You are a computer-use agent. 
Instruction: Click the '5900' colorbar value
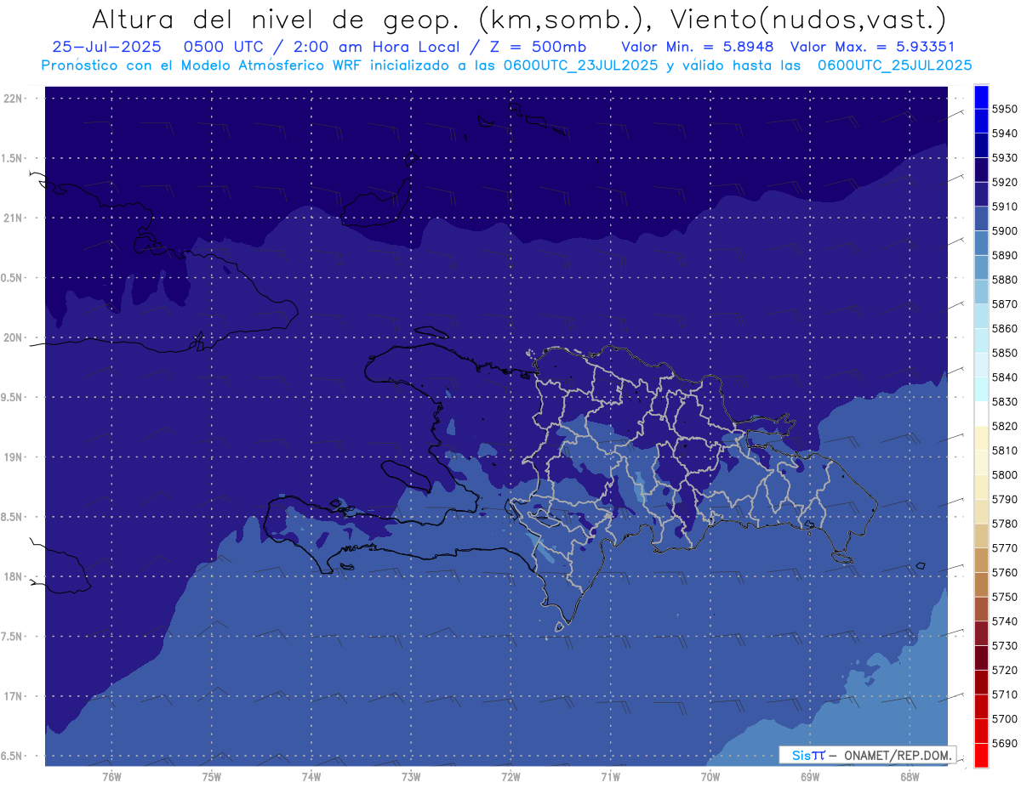coord(1005,230)
